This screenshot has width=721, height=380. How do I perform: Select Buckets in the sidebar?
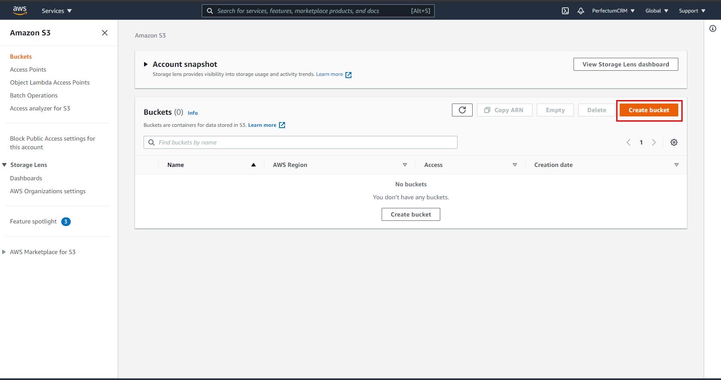tap(21, 57)
